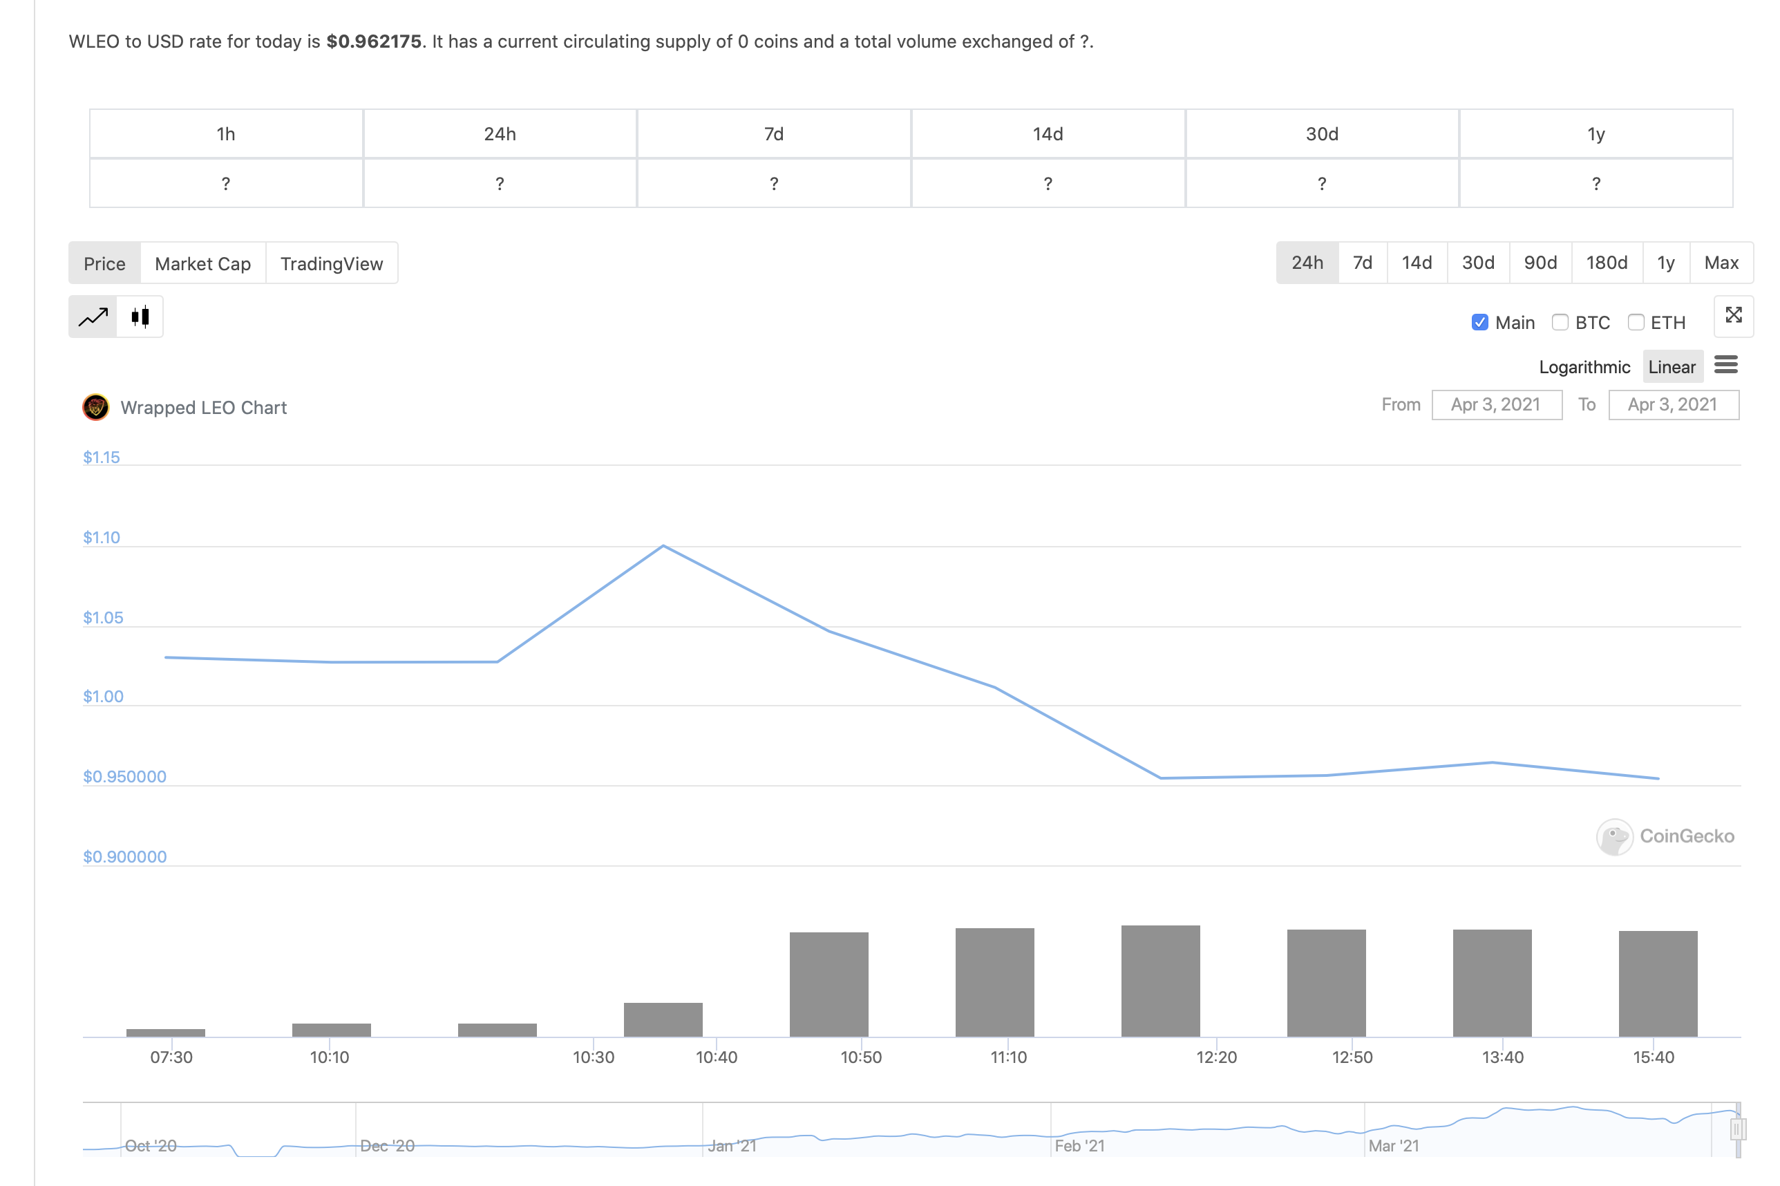1780x1186 pixels.
Task: Select the 7d chart range
Action: [1362, 263]
